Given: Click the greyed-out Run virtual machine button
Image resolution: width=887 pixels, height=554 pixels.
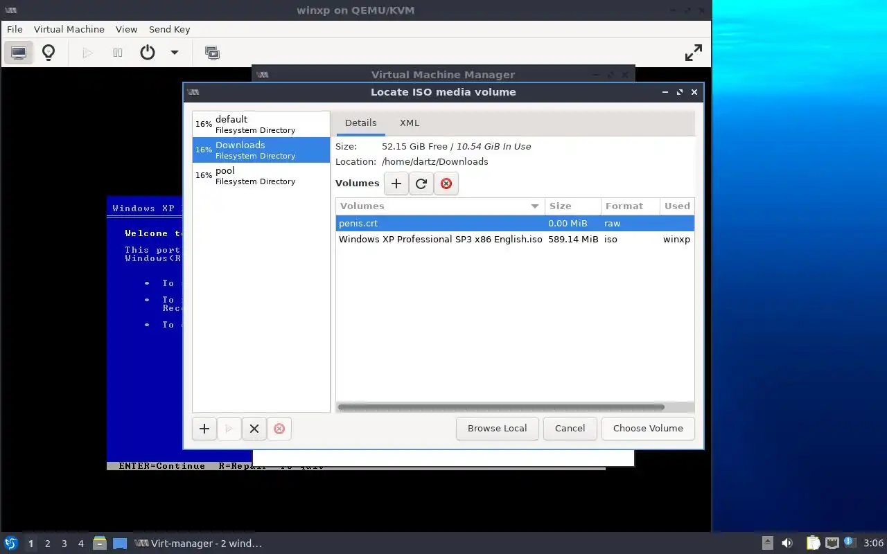Looking at the screenshot, I should (87, 53).
